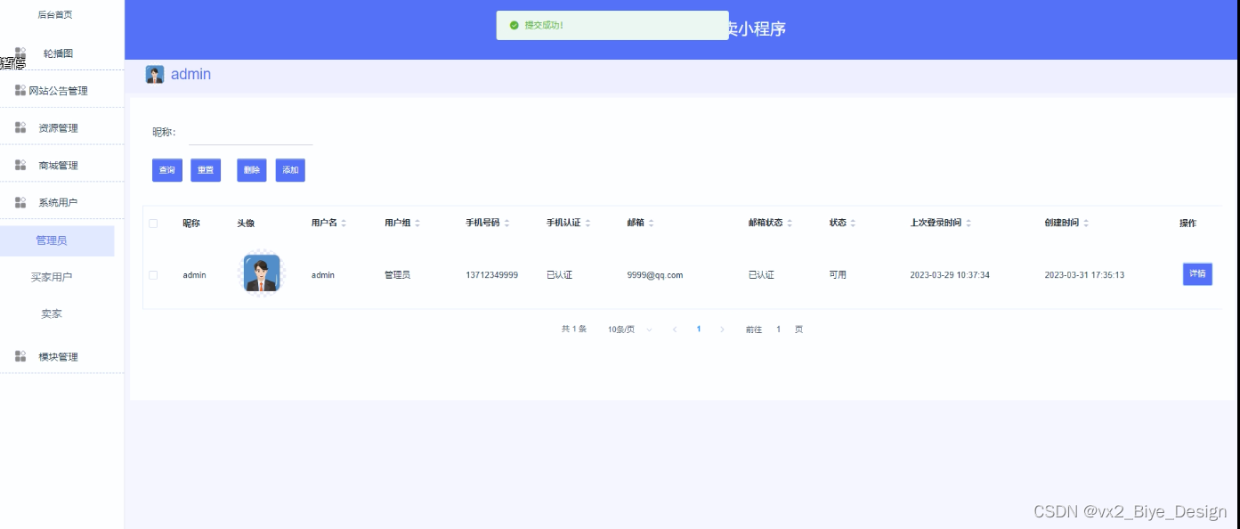Click the email 9999@qq.com cell
The width and height of the screenshot is (1240, 529).
(x=655, y=275)
